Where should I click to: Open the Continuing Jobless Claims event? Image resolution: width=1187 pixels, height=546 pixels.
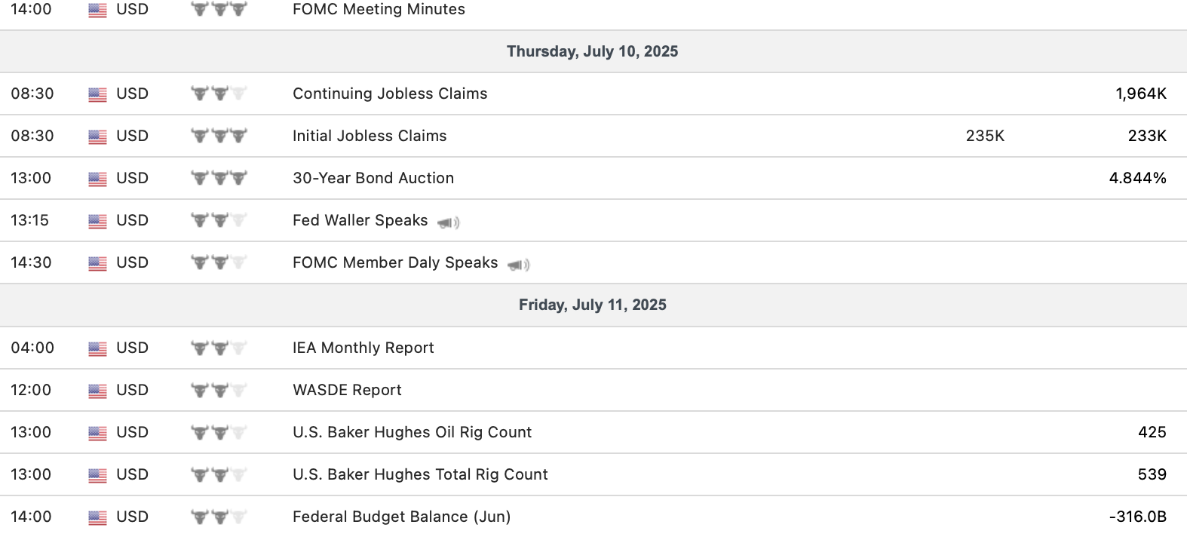390,94
